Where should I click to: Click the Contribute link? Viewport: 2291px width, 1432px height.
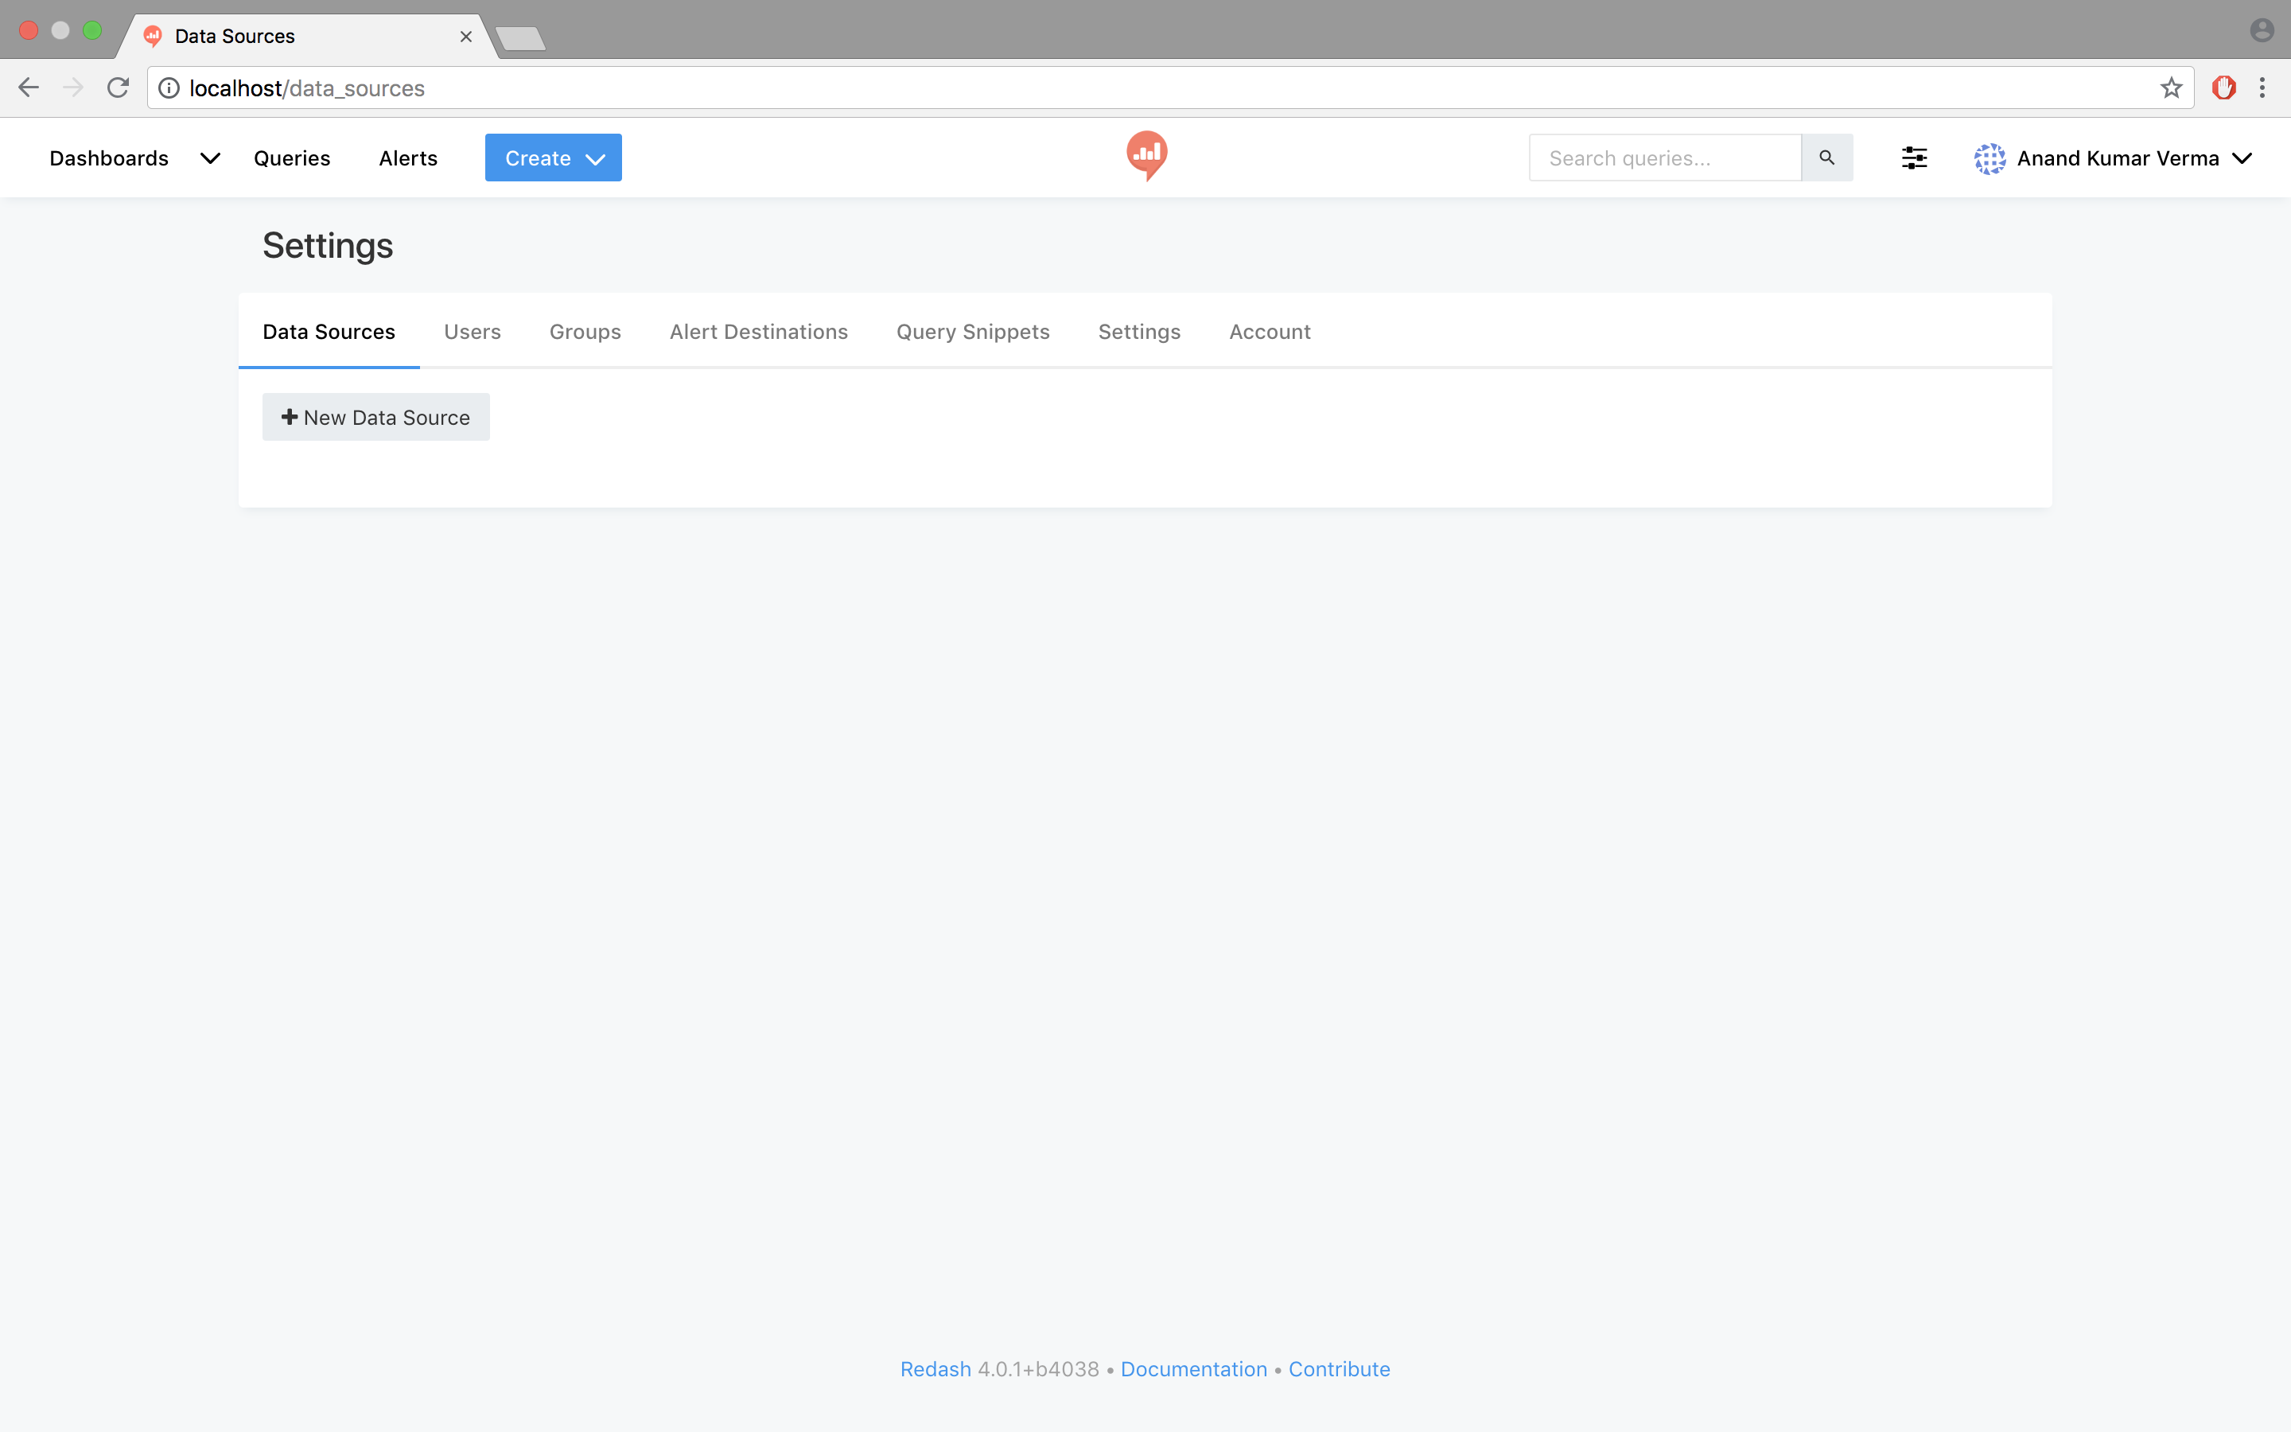coord(1340,1368)
